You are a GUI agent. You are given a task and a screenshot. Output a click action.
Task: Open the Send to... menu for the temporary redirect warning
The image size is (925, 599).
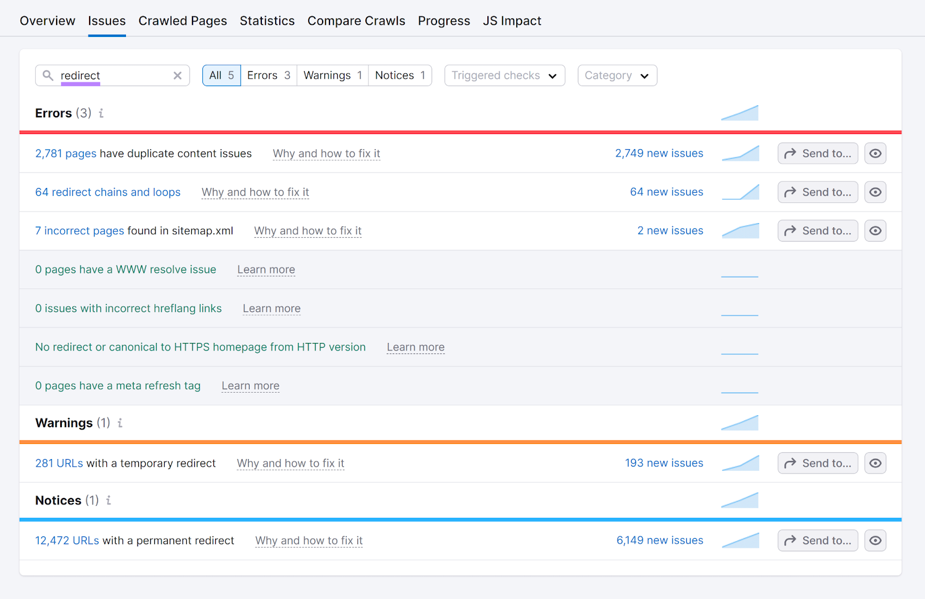click(x=817, y=463)
